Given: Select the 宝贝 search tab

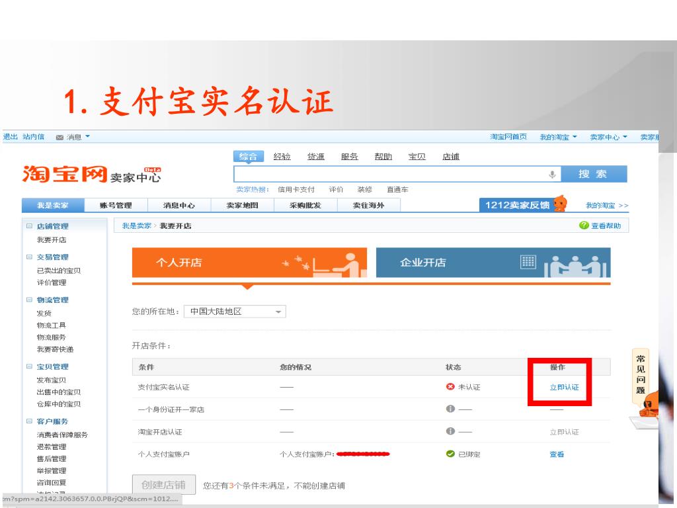Looking at the screenshot, I should pyautogui.click(x=417, y=156).
